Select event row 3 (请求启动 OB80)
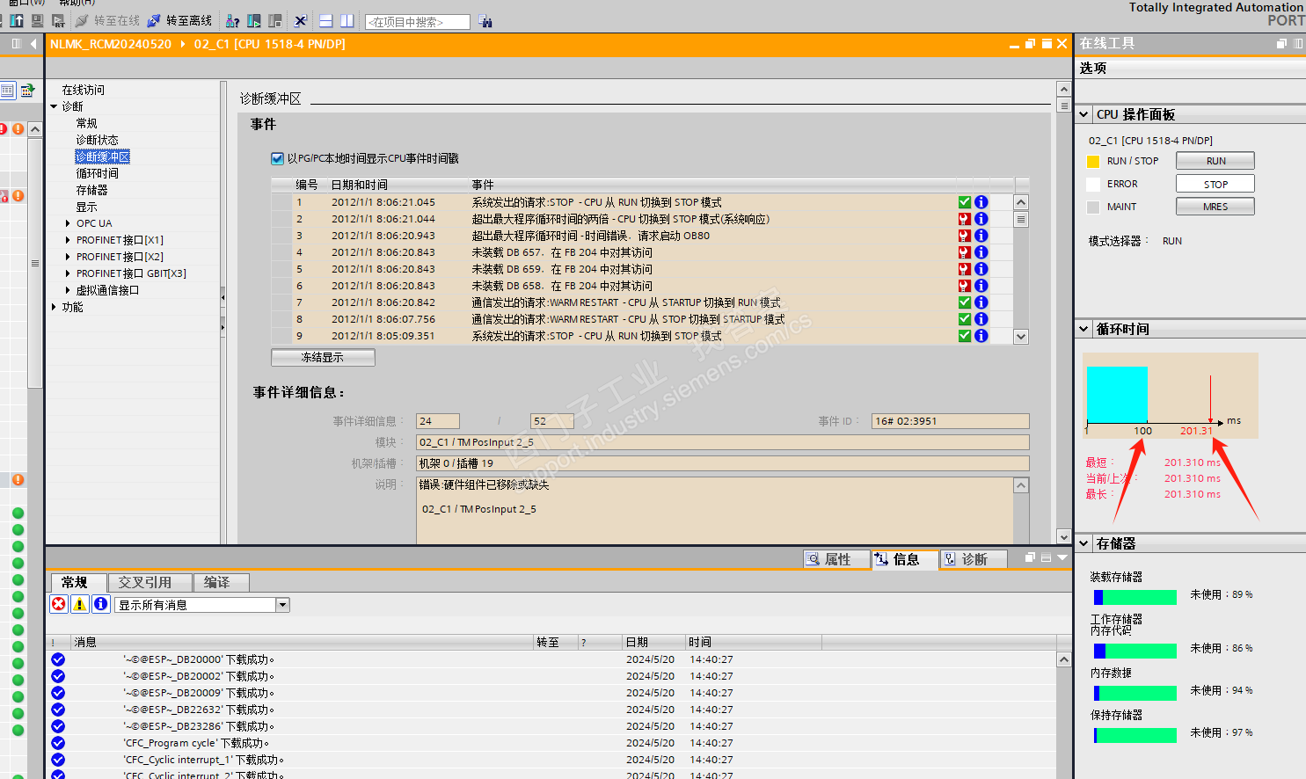1306x779 pixels. (642, 236)
